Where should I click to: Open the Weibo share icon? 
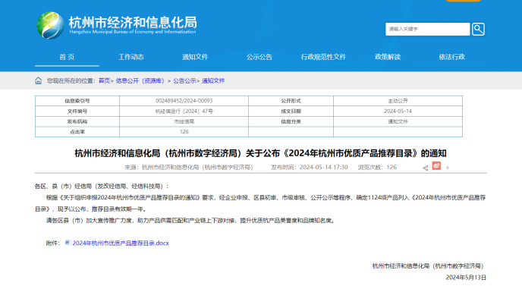436,165
